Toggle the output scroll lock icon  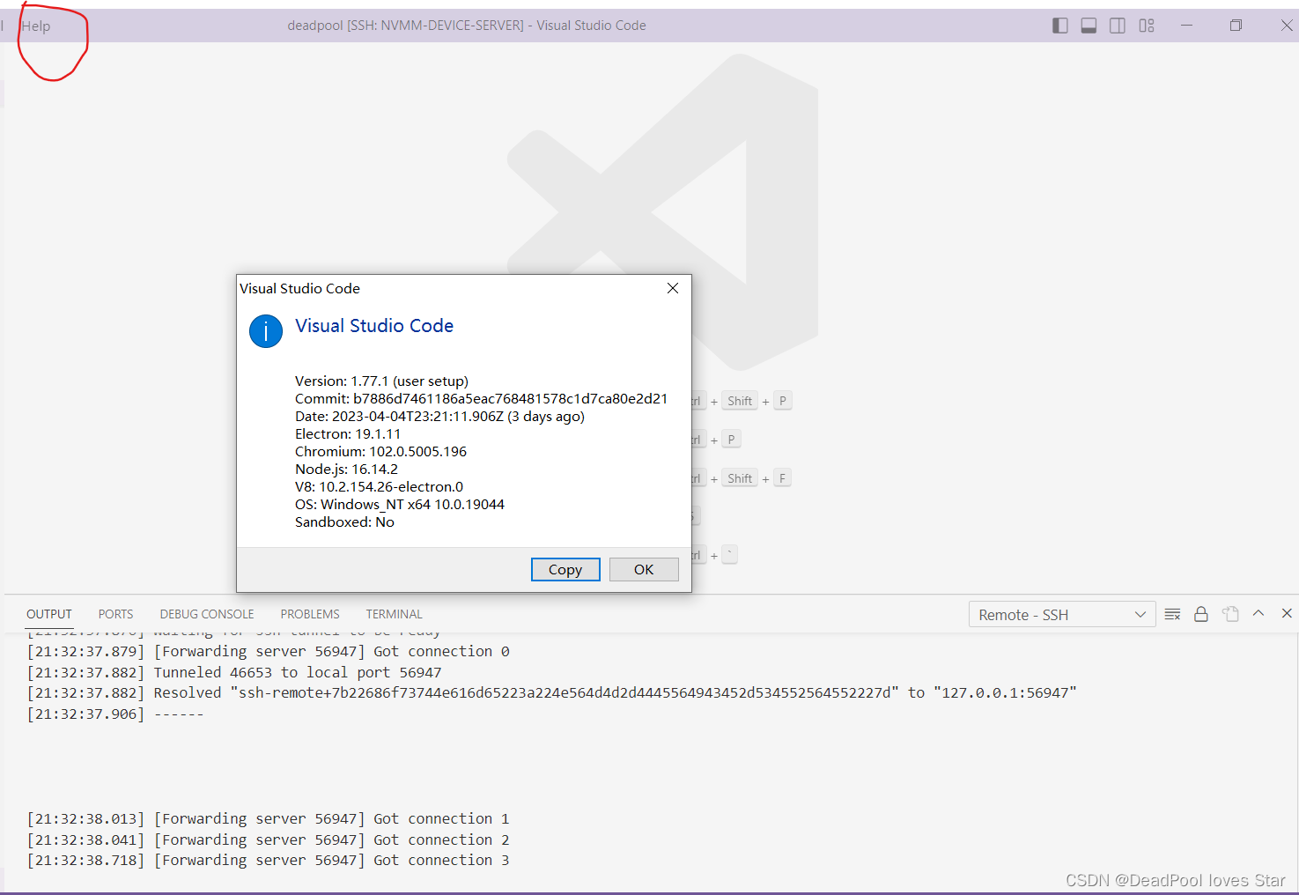pyautogui.click(x=1200, y=614)
